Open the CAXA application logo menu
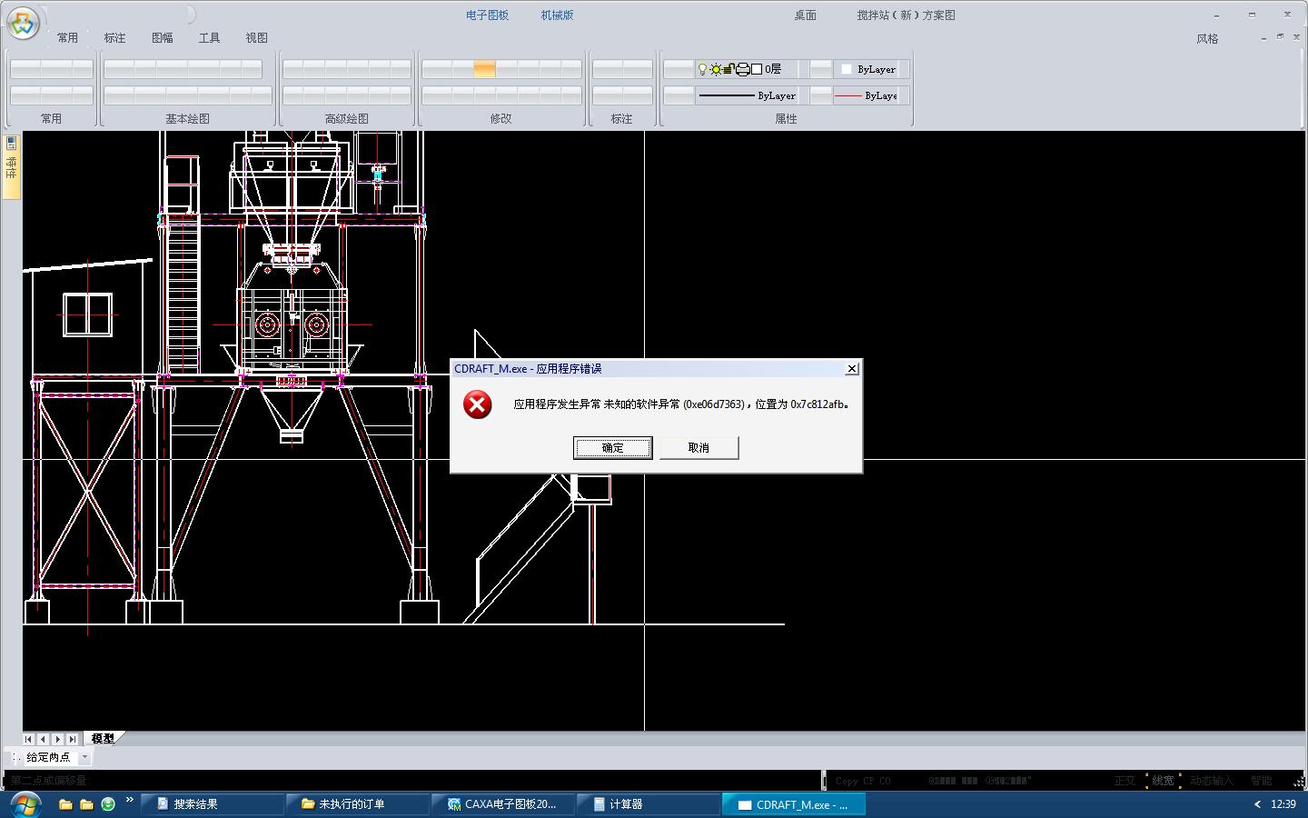The width and height of the screenshot is (1308, 818). pos(23,23)
